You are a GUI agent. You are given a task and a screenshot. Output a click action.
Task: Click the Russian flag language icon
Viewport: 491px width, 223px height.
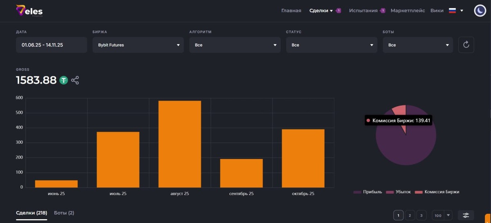(x=452, y=11)
